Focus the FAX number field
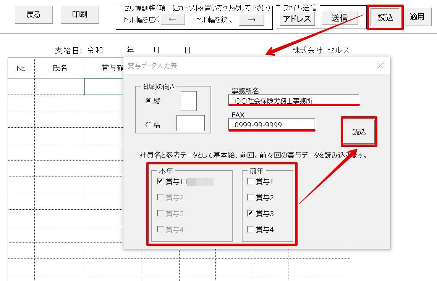 [272, 125]
